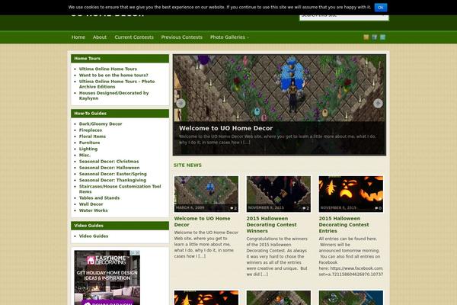Open the About page

[x=100, y=37]
